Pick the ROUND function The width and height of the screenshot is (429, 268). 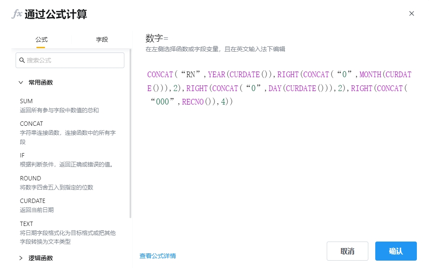point(30,178)
